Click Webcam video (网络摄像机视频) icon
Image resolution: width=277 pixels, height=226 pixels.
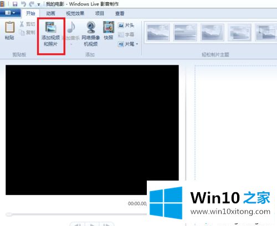click(x=91, y=27)
